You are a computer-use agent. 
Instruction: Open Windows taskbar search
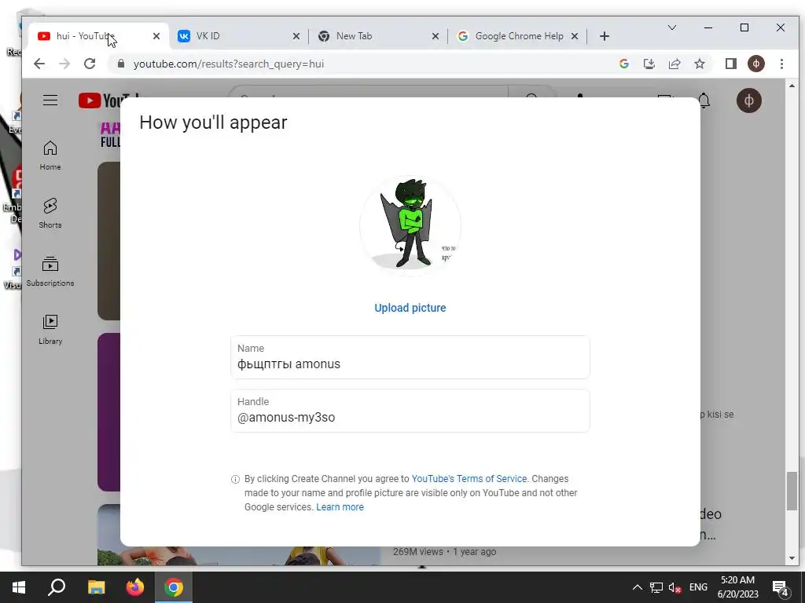(x=57, y=587)
